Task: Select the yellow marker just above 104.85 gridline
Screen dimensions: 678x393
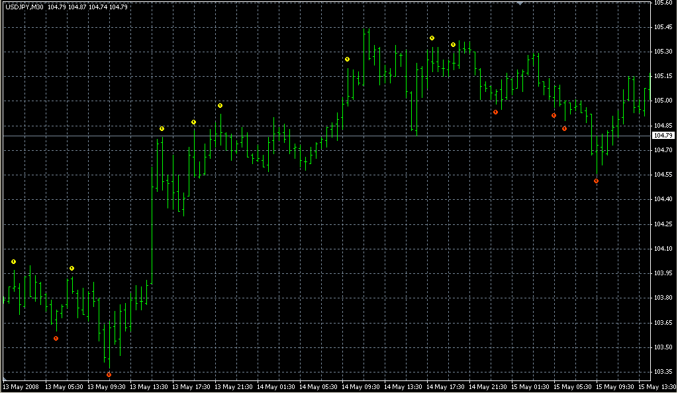Action: (x=193, y=122)
